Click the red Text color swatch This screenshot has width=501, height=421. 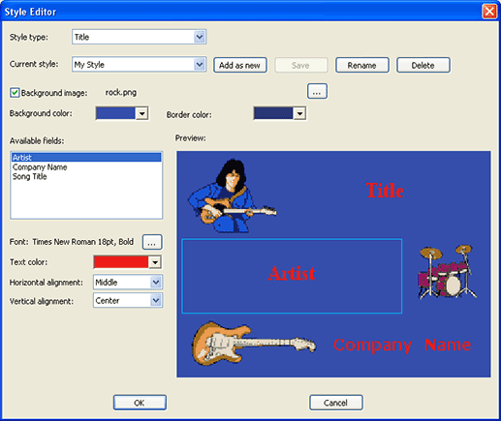click(x=121, y=262)
